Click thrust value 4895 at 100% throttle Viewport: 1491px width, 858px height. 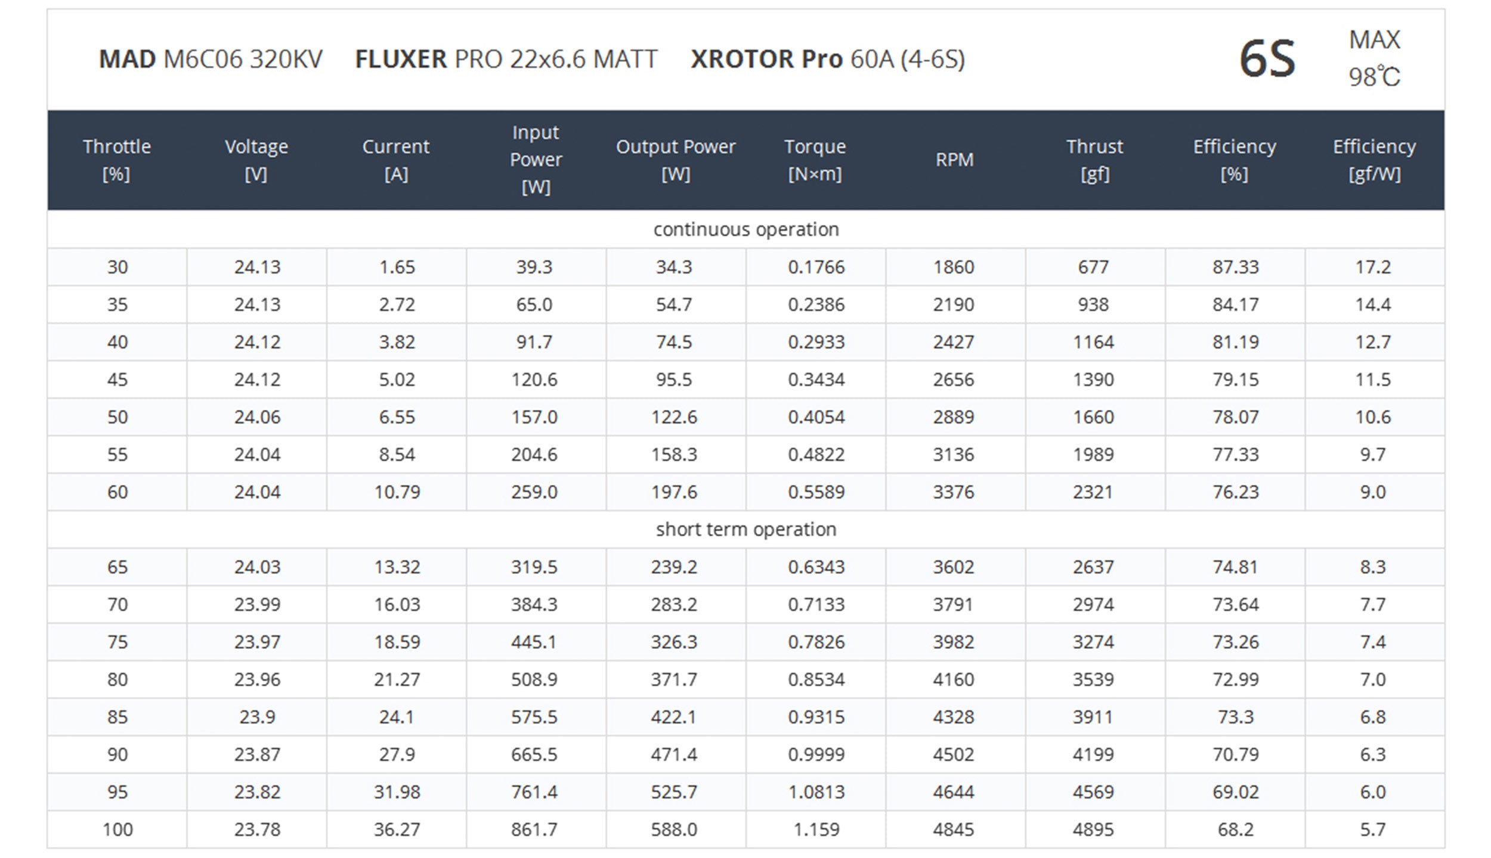1093,829
